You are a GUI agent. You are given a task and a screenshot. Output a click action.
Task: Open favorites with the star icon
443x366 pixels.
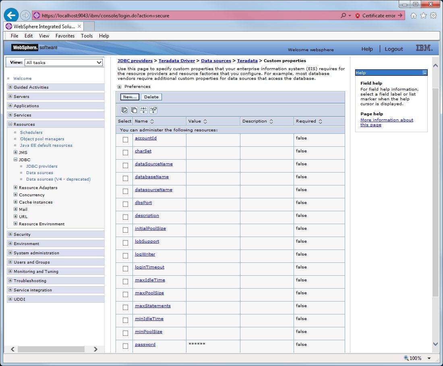click(423, 16)
